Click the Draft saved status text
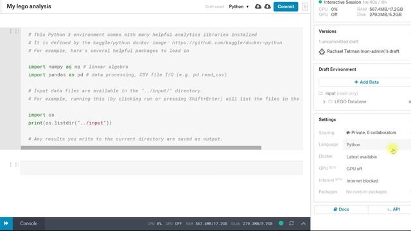The height and width of the screenshot is (231, 411). (214, 6)
